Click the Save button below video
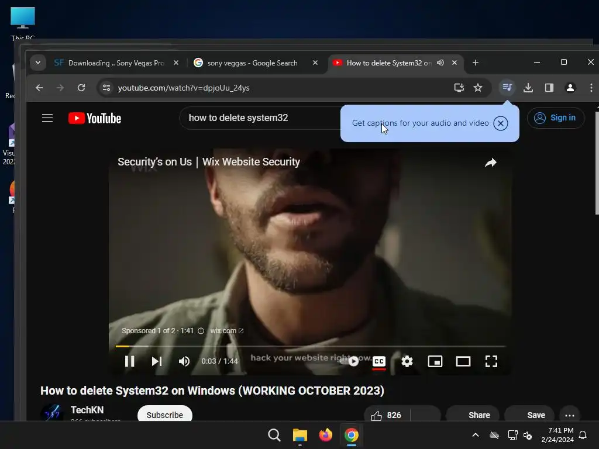The width and height of the screenshot is (599, 449). click(x=530, y=415)
